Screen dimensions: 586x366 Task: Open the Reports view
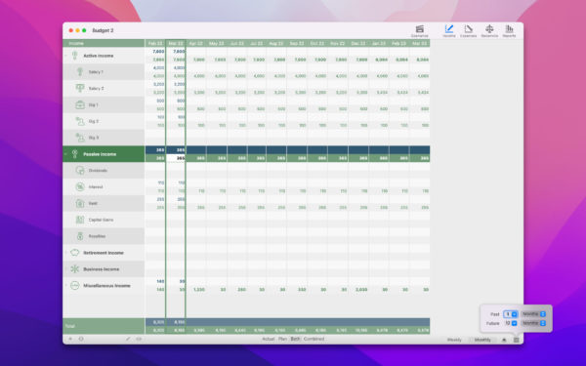point(509,31)
